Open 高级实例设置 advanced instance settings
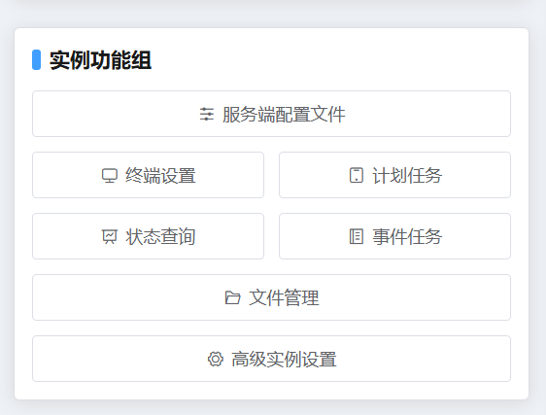The width and height of the screenshot is (546, 415). tap(271, 359)
